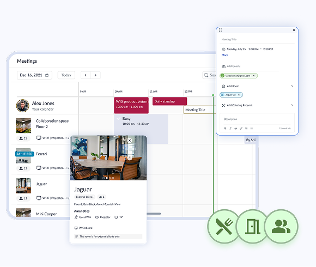Click the green catering fork and knife icon
The image size is (316, 267).
(224, 226)
